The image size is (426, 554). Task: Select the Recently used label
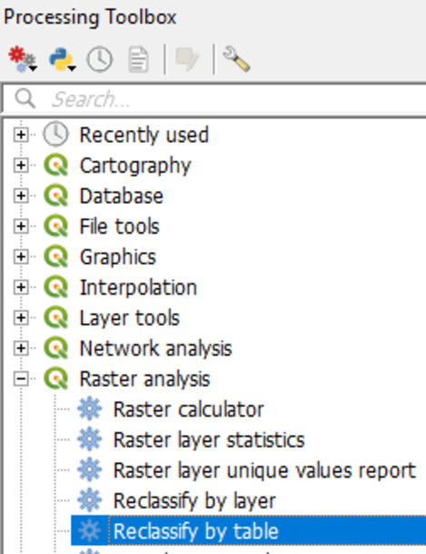(144, 135)
